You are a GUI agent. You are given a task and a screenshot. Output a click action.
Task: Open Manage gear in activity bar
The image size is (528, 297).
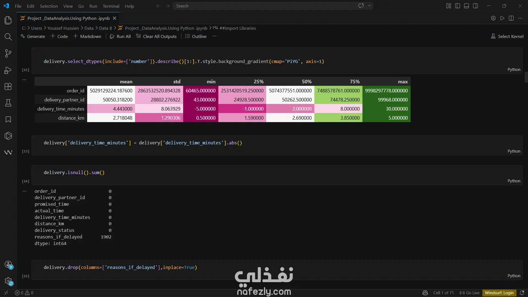point(8,281)
